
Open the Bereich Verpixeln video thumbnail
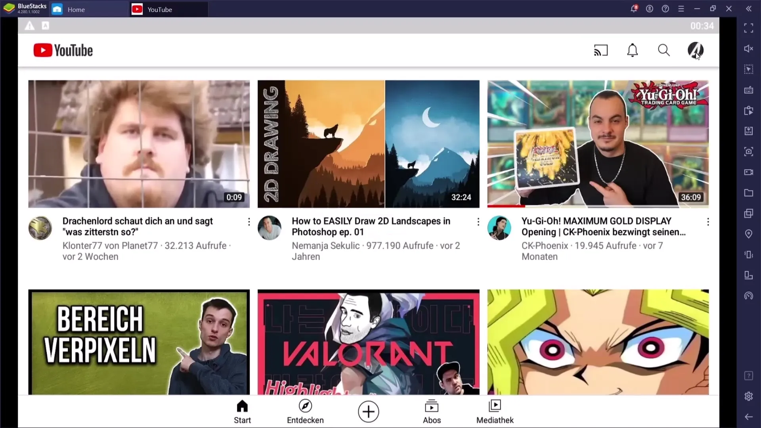pyautogui.click(x=139, y=342)
